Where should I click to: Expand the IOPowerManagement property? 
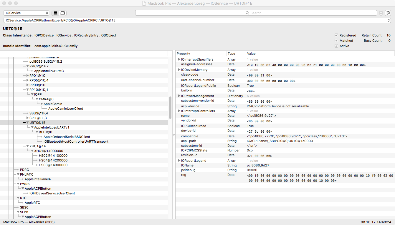click(x=179, y=96)
